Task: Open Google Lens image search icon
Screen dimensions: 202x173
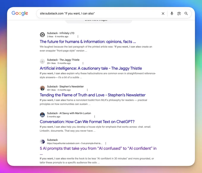Action: point(179,14)
